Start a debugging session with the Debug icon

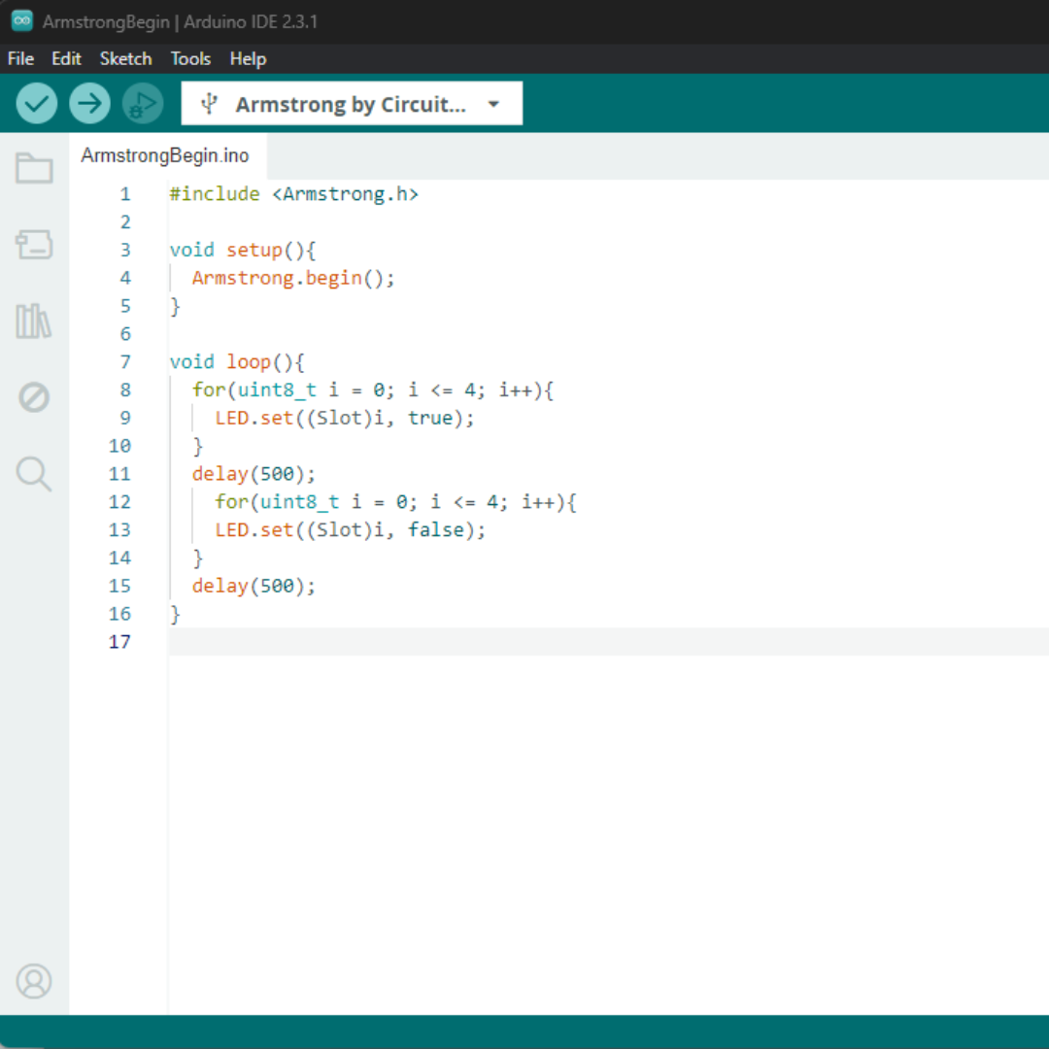coord(142,103)
